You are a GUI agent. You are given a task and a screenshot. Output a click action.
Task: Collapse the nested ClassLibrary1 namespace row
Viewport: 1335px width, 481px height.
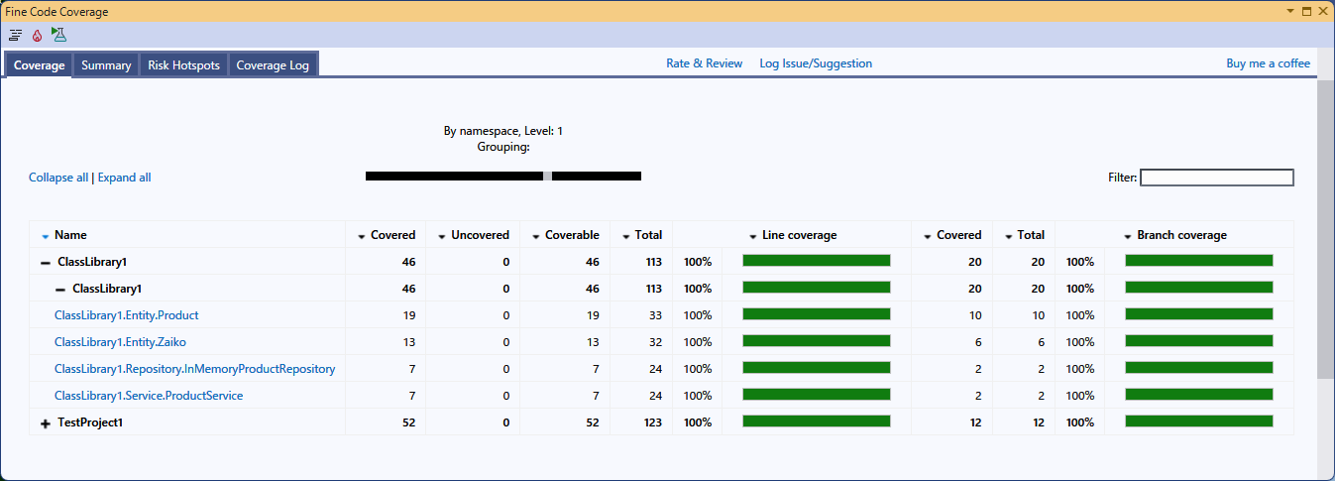coord(60,290)
